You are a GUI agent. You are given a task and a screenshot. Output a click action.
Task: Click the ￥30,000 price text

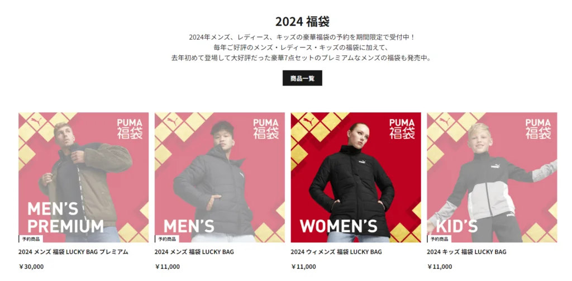click(31, 267)
